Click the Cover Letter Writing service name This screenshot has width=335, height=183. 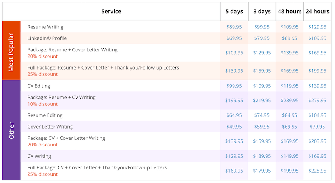pyautogui.click(x=50, y=127)
